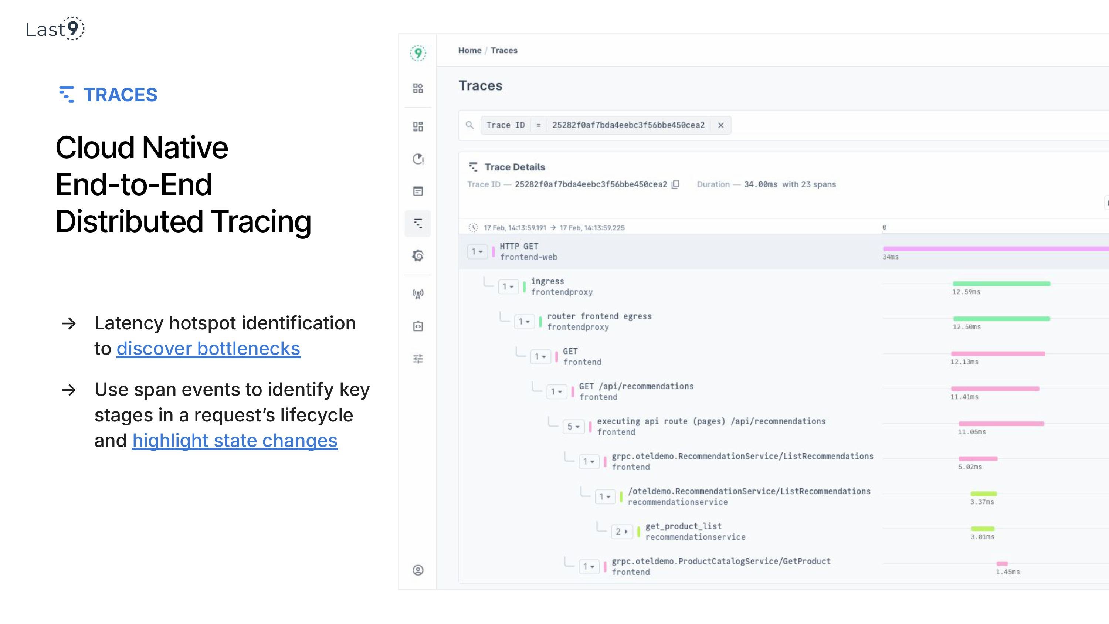
Task: Click the alerting broadcast tower icon
Action: click(418, 294)
